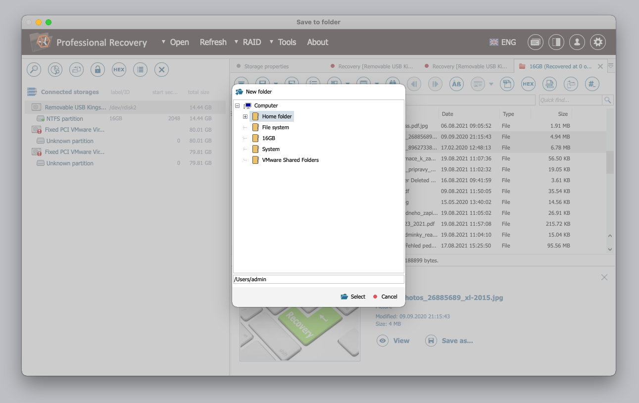Screen dimensions: 639x403
Task: Click the scan storage magnifier icon
Action: [34, 70]
